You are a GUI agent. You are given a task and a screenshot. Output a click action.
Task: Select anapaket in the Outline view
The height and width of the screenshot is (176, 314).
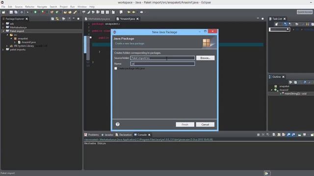click(x=285, y=86)
